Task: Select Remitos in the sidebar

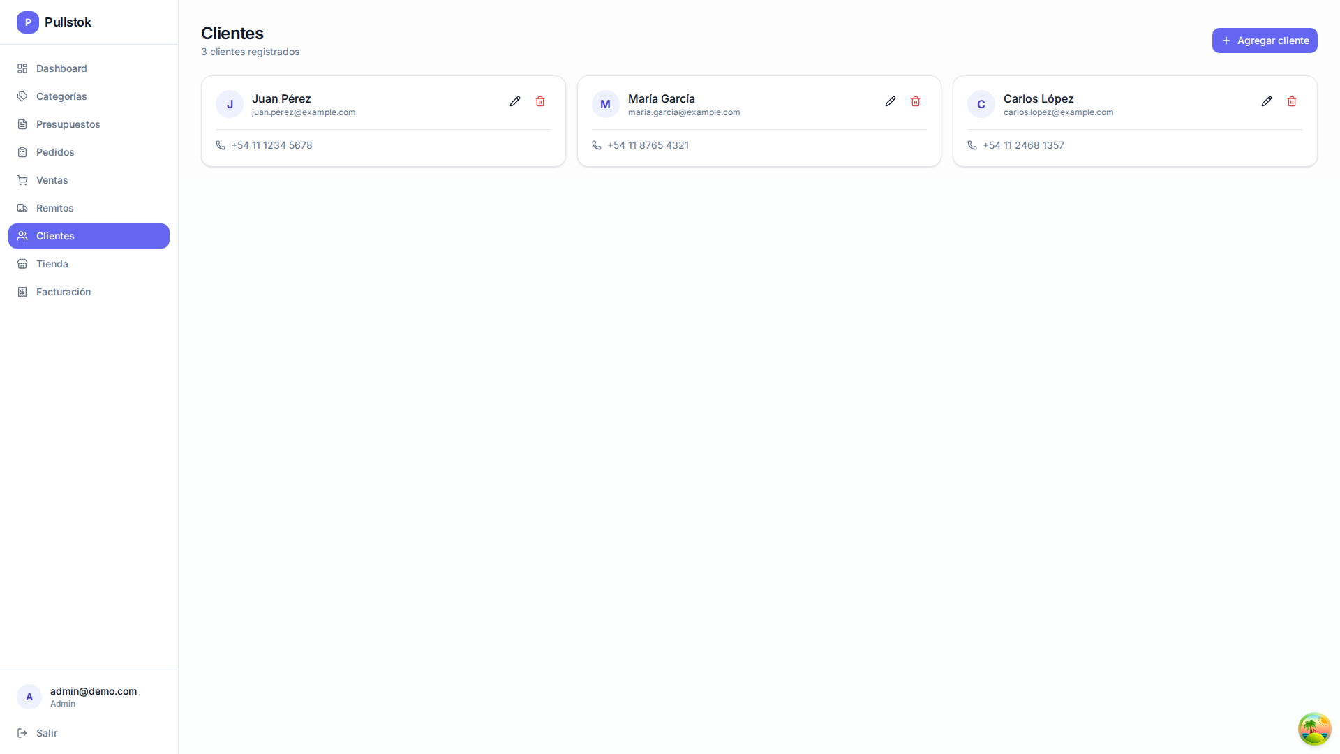Action: pos(89,208)
